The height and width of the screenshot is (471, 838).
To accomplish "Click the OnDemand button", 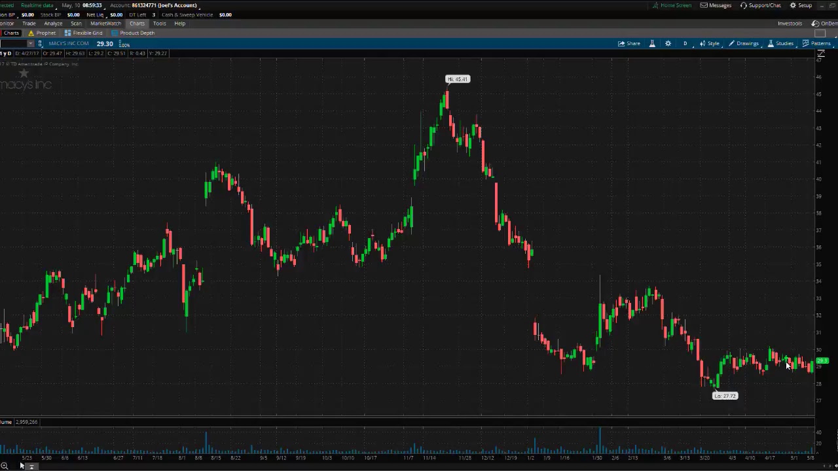I will coord(824,24).
